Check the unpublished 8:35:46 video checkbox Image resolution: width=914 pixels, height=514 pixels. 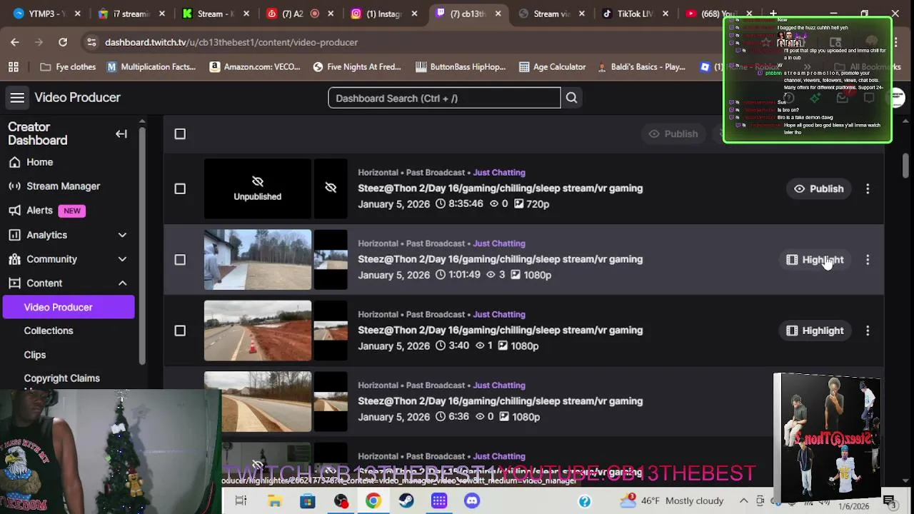tap(180, 188)
